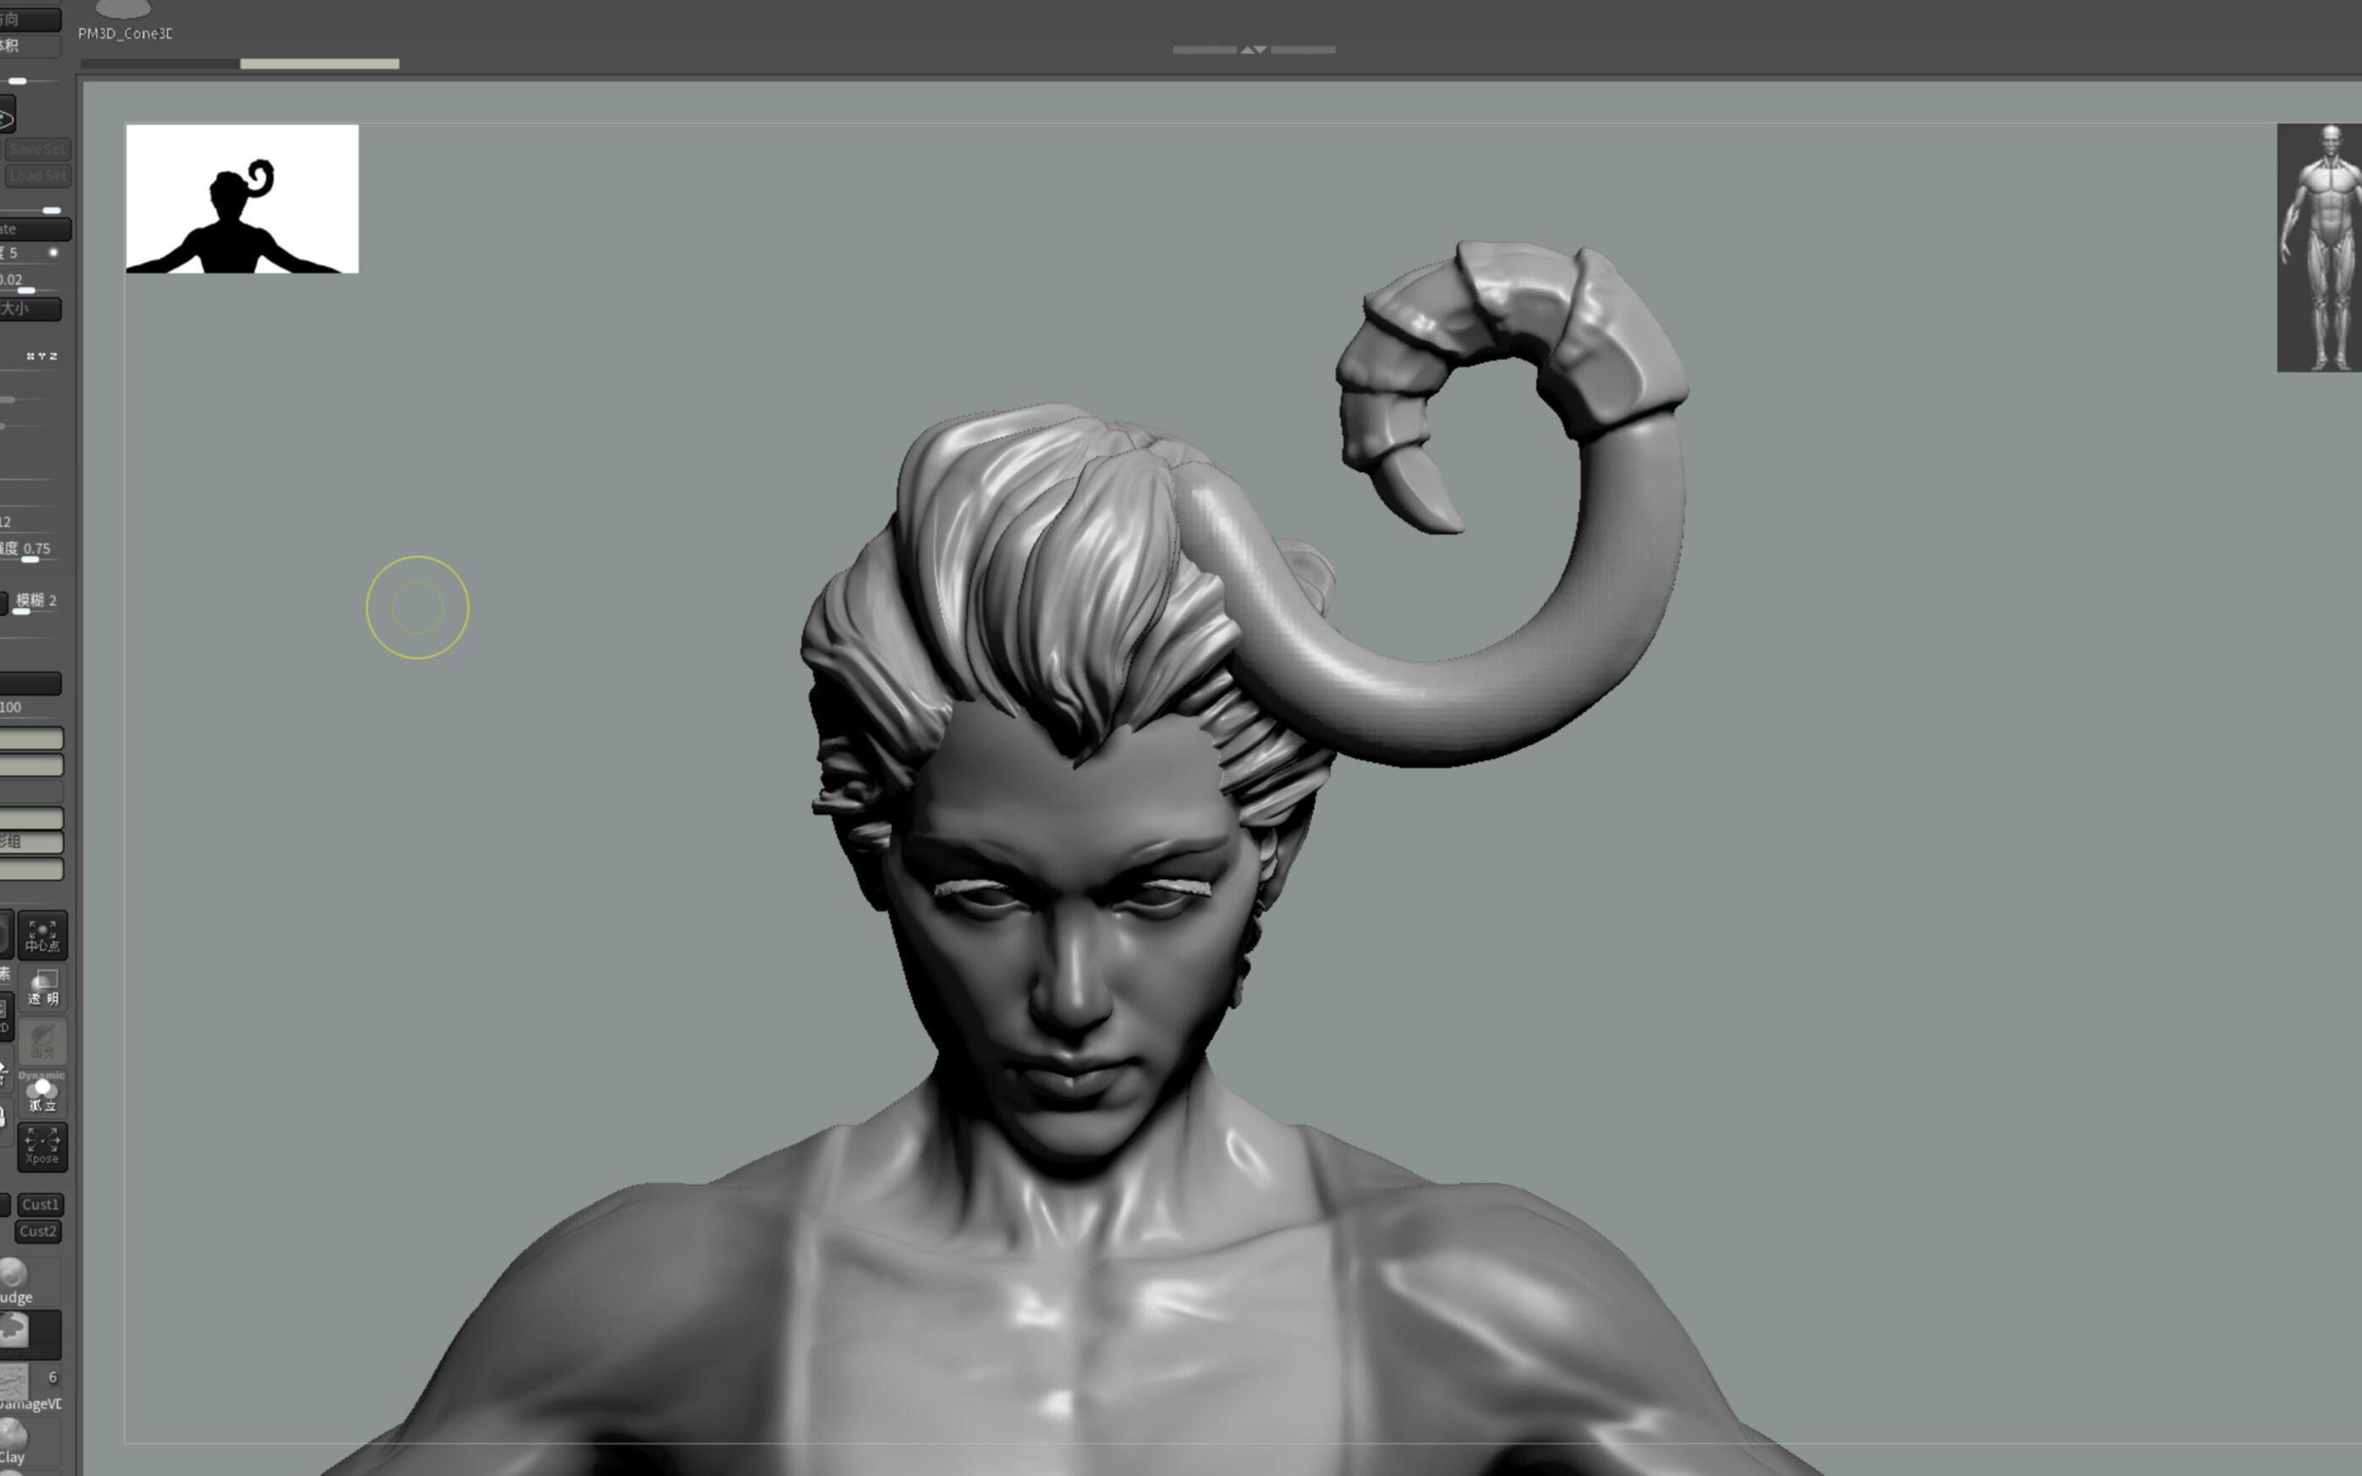Toggle the 透明 transparency mode icon

coord(42,987)
